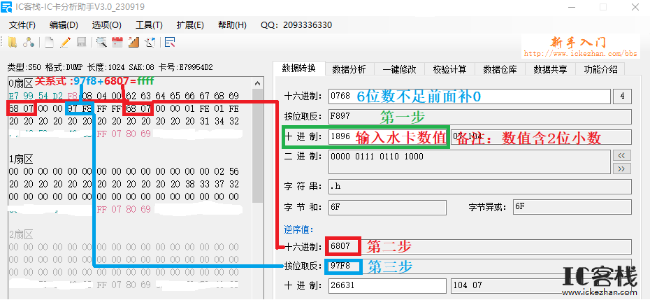Click the orange staircase icon

point(133,42)
